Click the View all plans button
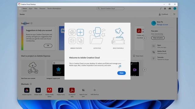 point(158,38)
